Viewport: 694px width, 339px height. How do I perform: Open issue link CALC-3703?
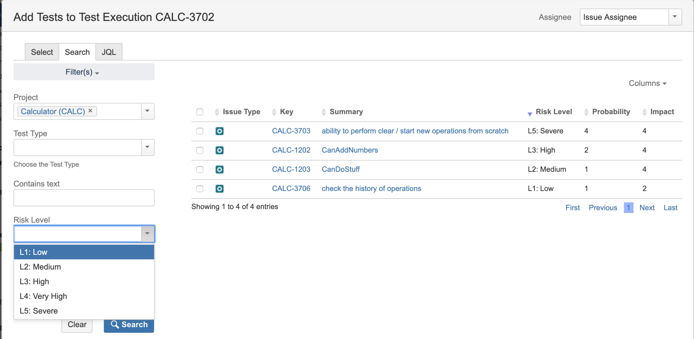(291, 131)
